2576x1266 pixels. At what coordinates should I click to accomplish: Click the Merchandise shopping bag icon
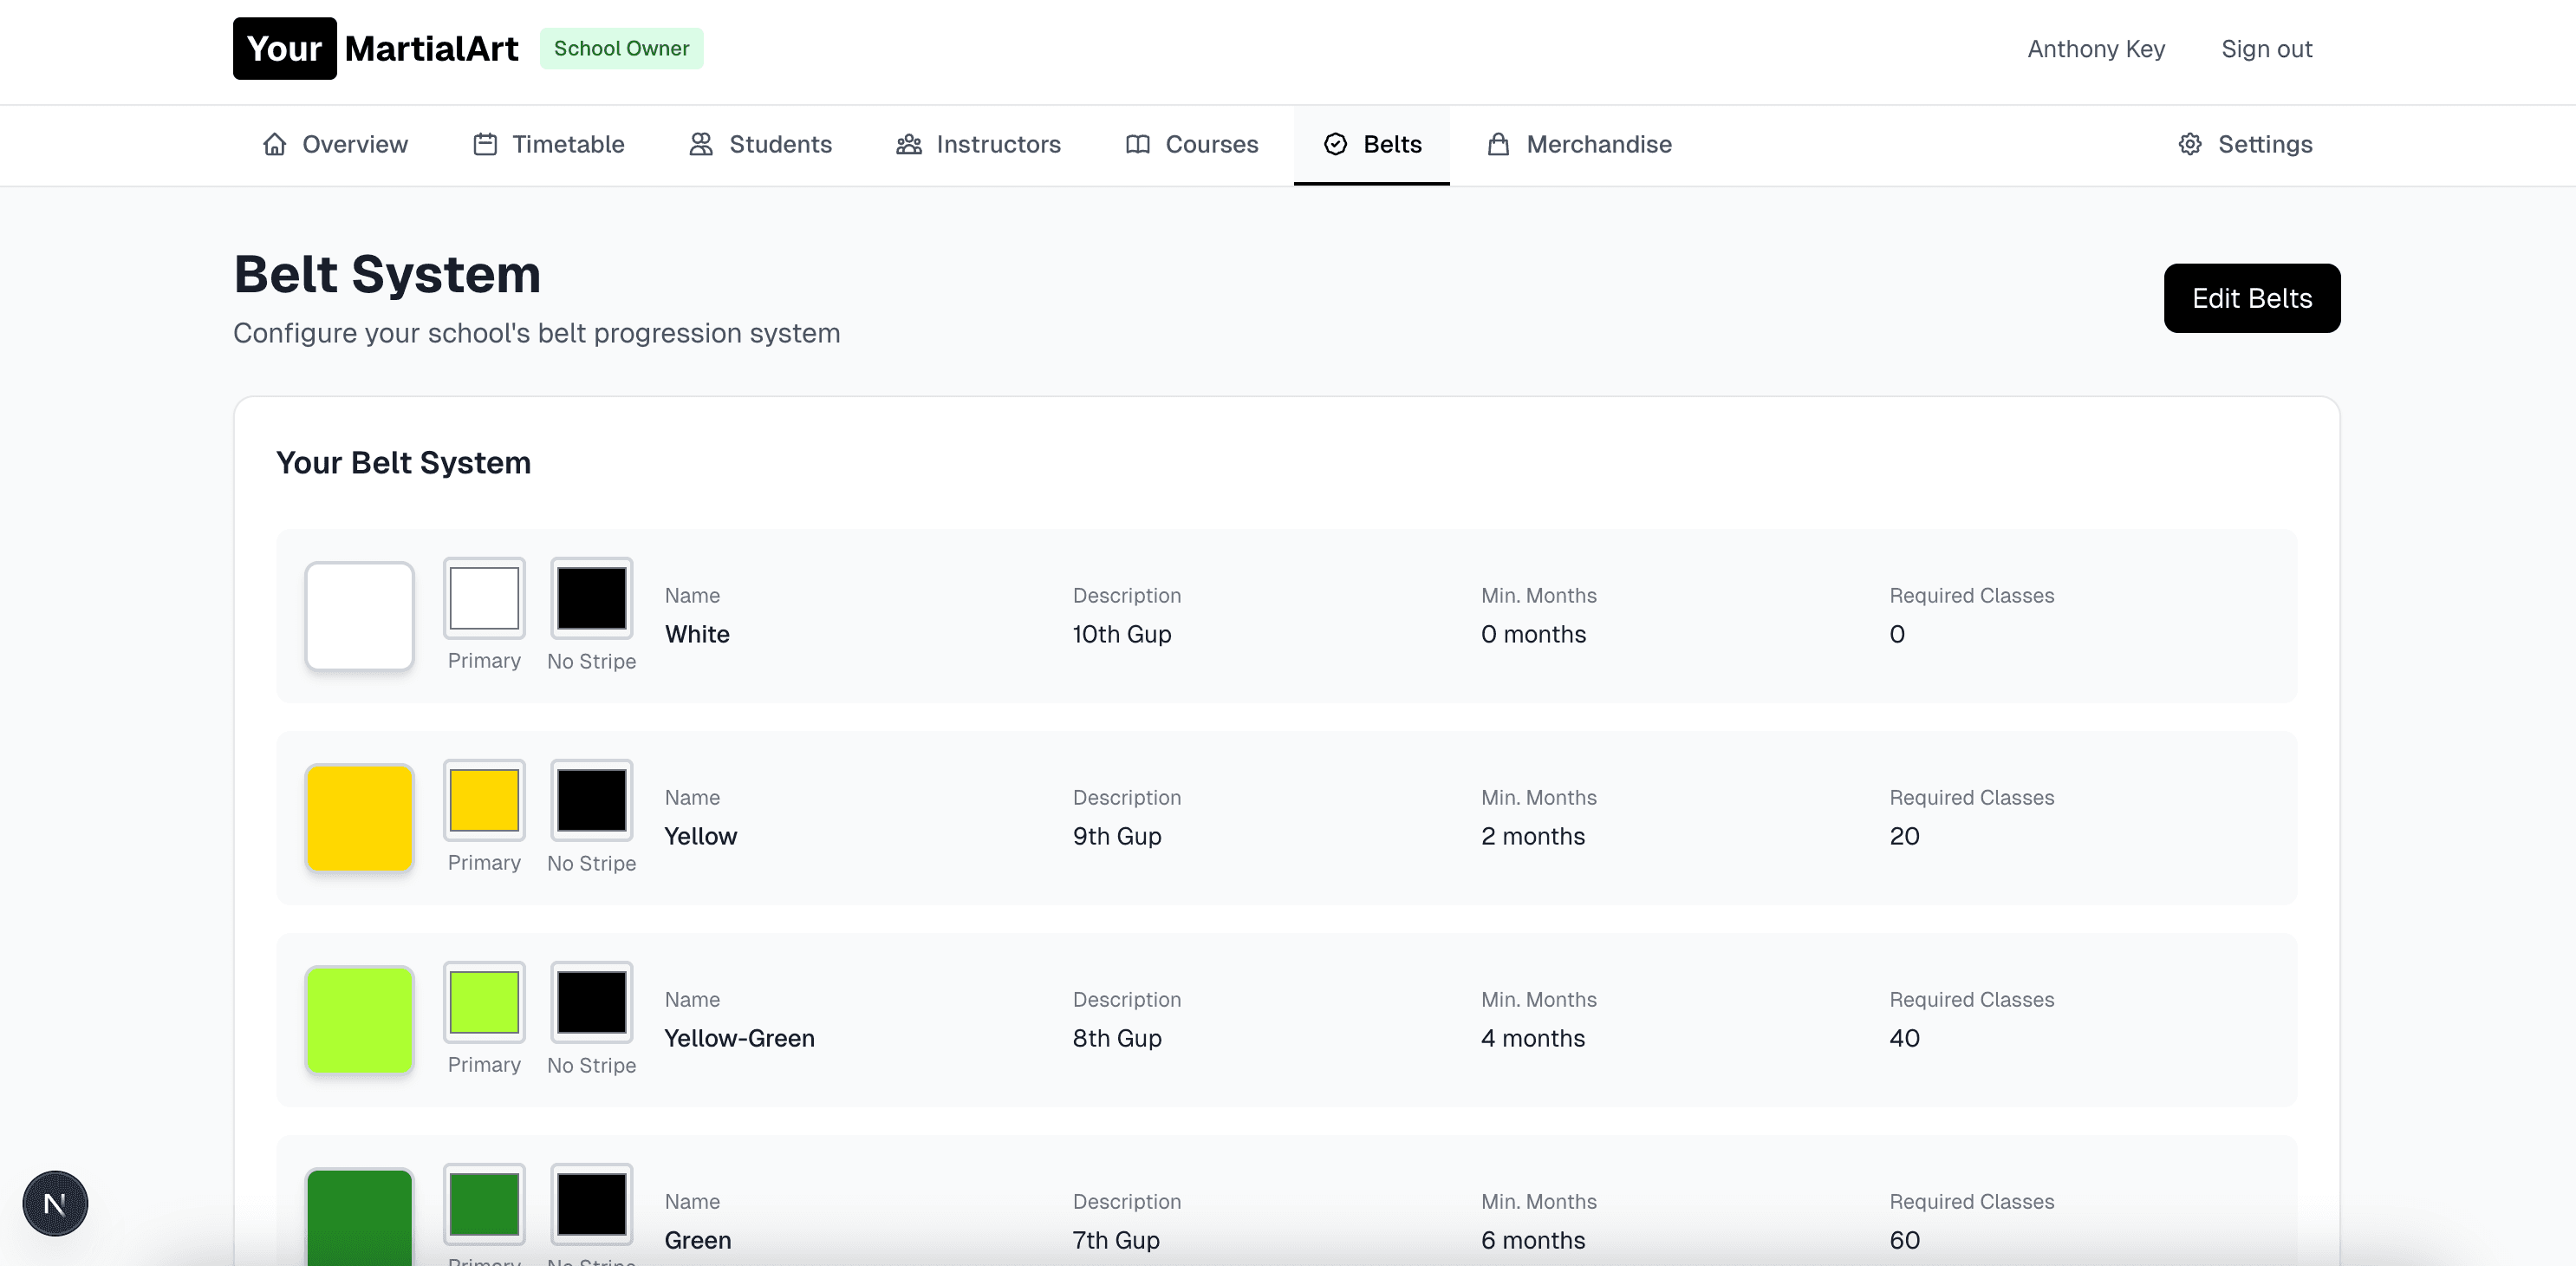[1498, 144]
